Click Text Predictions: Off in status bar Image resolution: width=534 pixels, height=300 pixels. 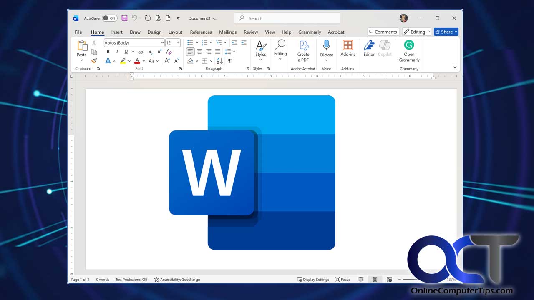(x=131, y=280)
